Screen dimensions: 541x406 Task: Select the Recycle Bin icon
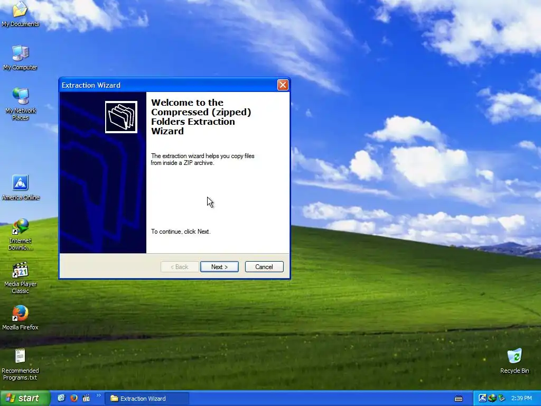click(515, 361)
